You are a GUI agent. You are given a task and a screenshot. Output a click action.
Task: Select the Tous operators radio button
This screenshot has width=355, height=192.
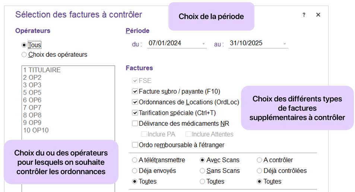24,45
